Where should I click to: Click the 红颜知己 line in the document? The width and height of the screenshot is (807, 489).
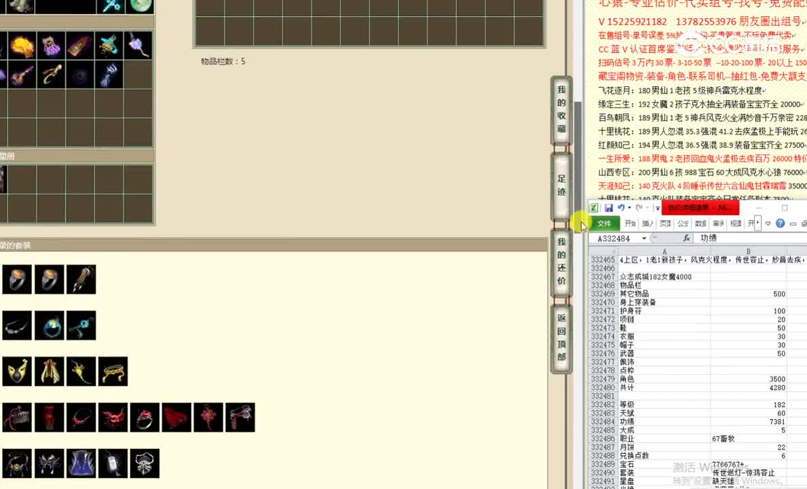point(702,145)
